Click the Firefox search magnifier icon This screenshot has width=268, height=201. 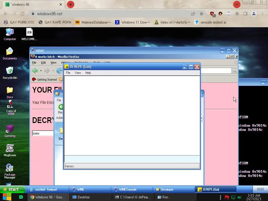tap(234, 71)
